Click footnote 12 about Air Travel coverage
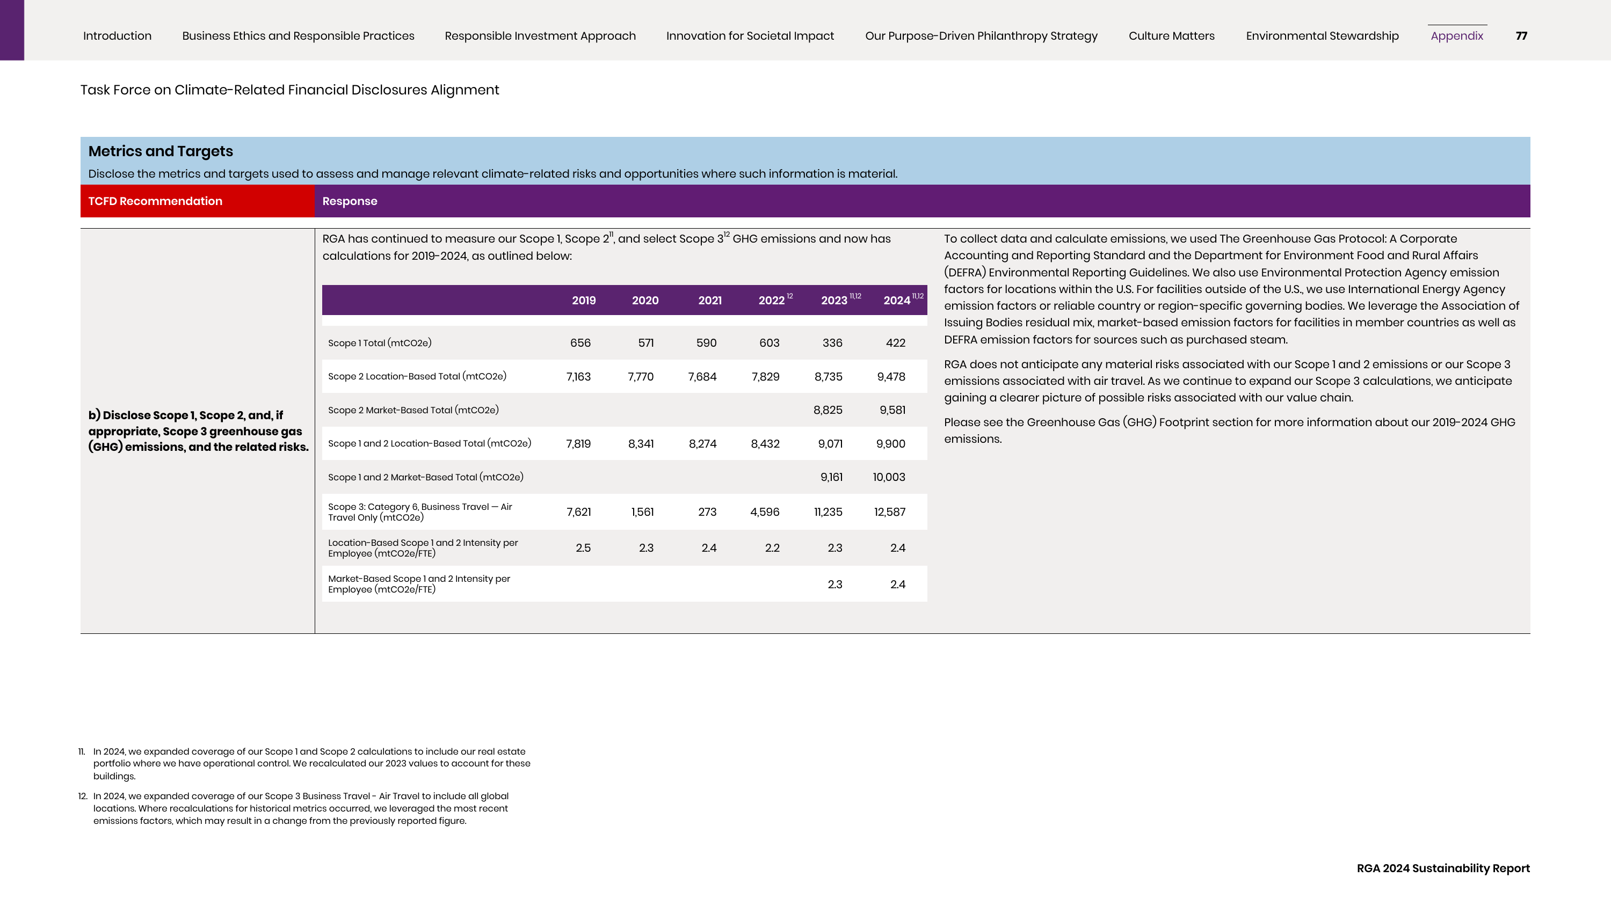The image size is (1611, 906). click(x=301, y=808)
